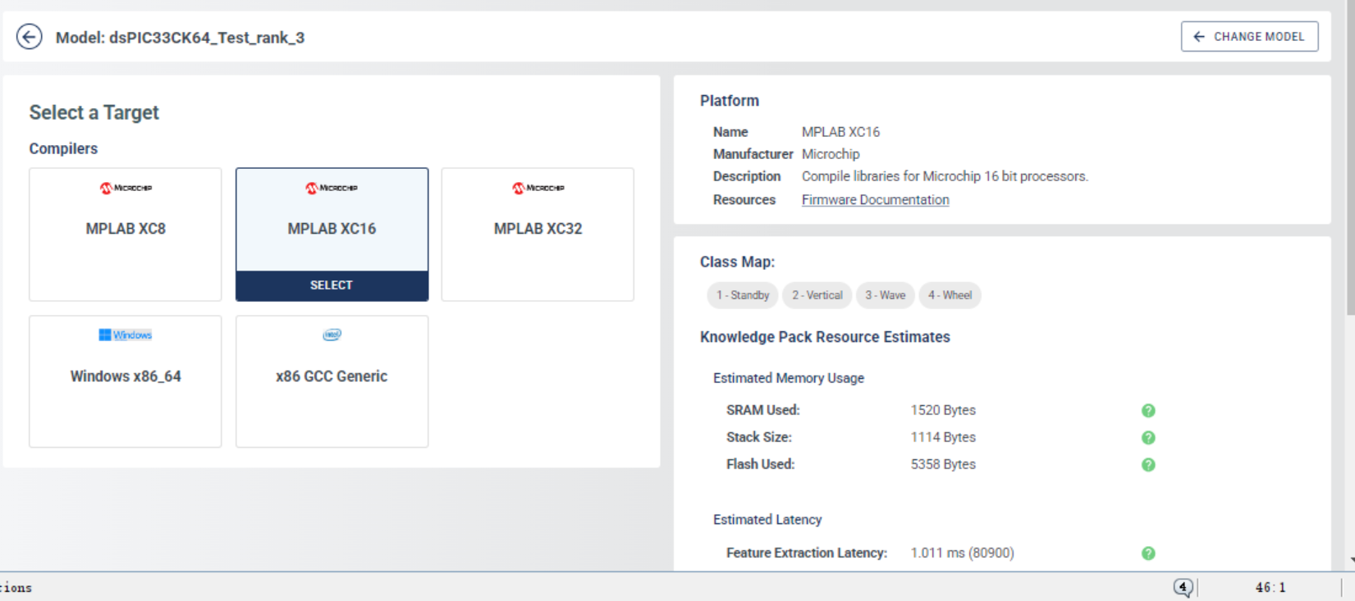The width and height of the screenshot is (1355, 601).
Task: Click the 1 - Standby class chip
Action: 742,295
